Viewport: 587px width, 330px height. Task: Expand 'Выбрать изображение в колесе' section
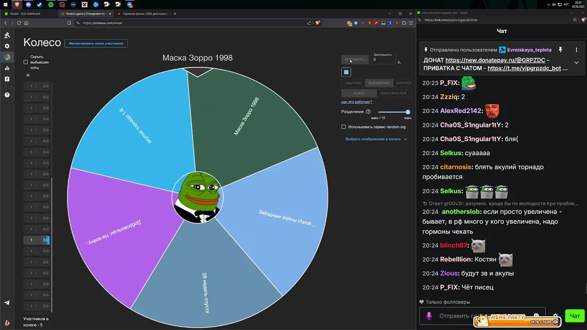click(376, 139)
